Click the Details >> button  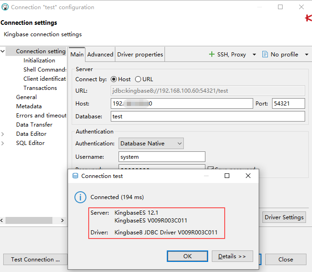[232, 256]
